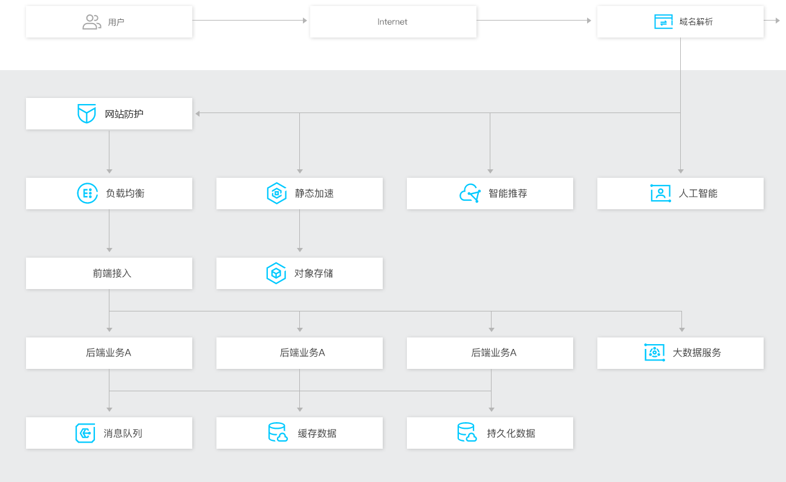Viewport: 786px width, 482px height.
Task: Click the 消息队列 message queue icon
Action: click(85, 433)
